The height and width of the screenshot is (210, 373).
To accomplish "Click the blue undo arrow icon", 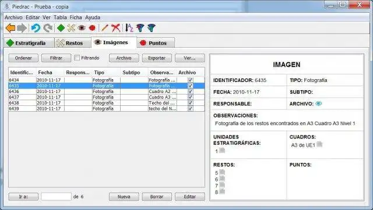I will pos(36,28).
